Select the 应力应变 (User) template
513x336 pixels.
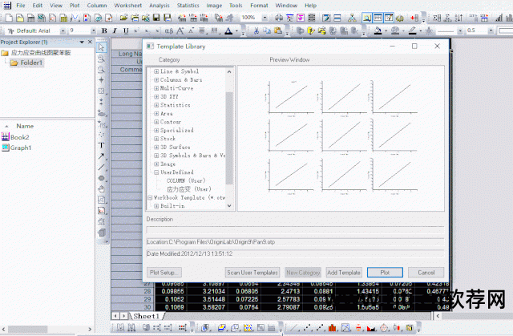point(189,189)
